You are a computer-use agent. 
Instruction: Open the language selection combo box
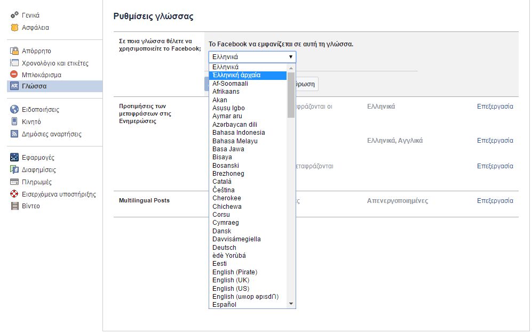tap(252, 56)
